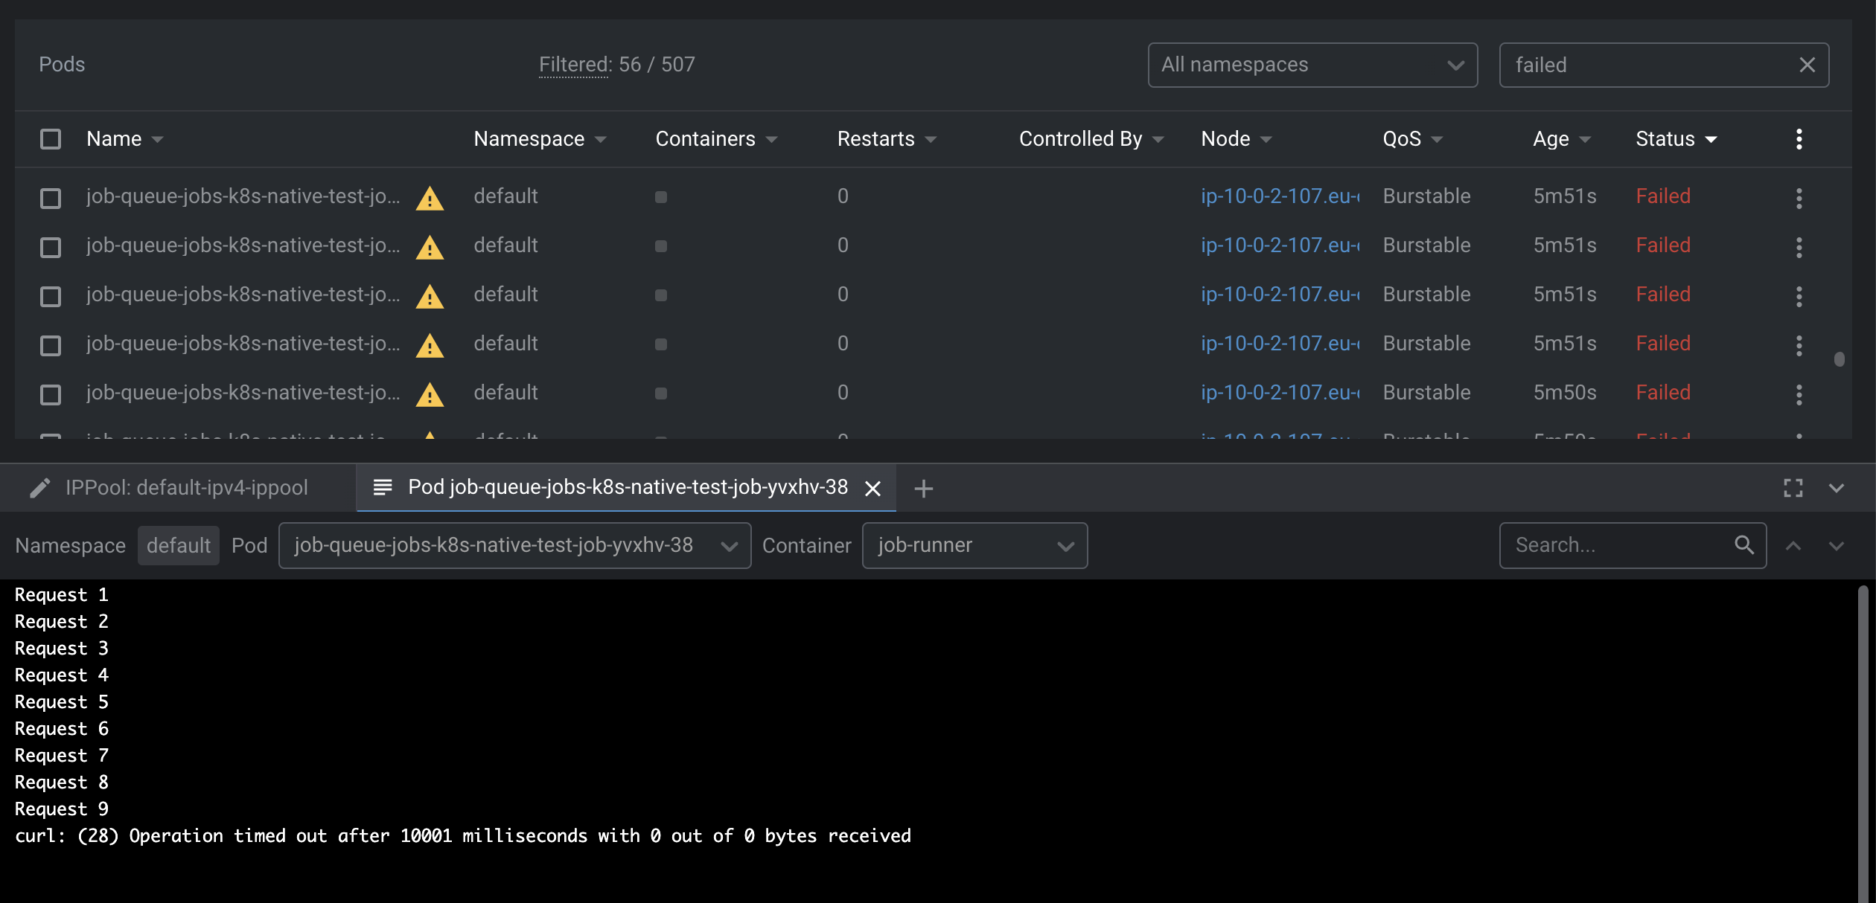
Task: Open the column settings kebab menu in the table header
Action: 1799,138
